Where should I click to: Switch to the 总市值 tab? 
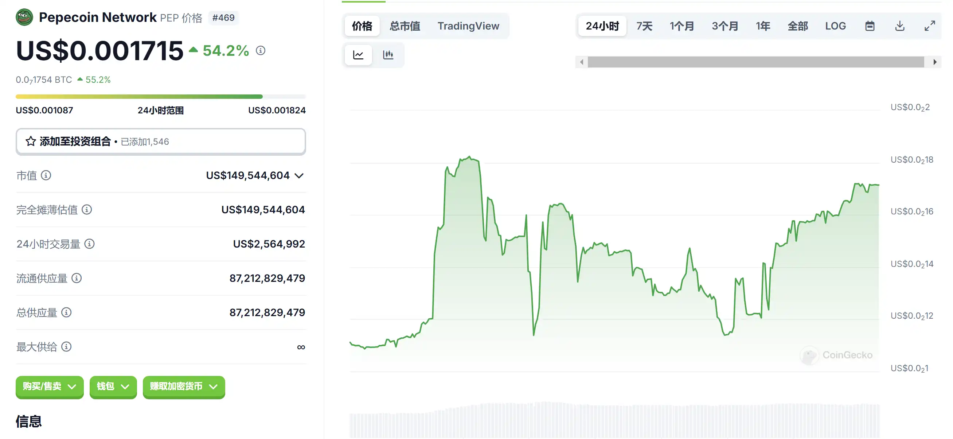[x=405, y=26]
